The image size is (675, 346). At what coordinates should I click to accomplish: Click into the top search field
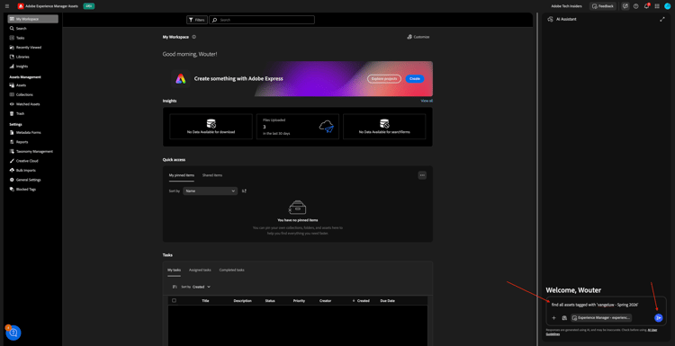point(262,20)
